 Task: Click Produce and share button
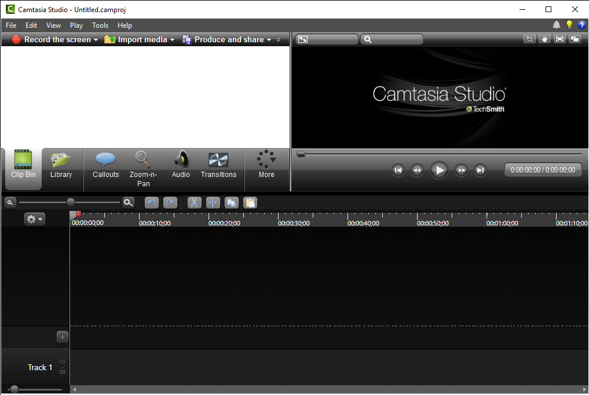(223, 39)
